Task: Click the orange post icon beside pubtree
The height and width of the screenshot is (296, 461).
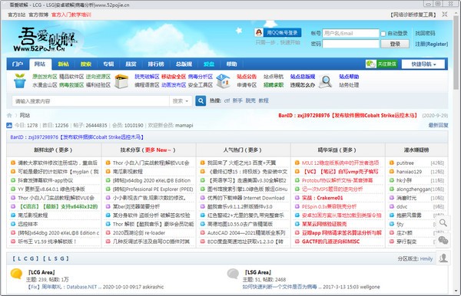Action: click(392, 163)
